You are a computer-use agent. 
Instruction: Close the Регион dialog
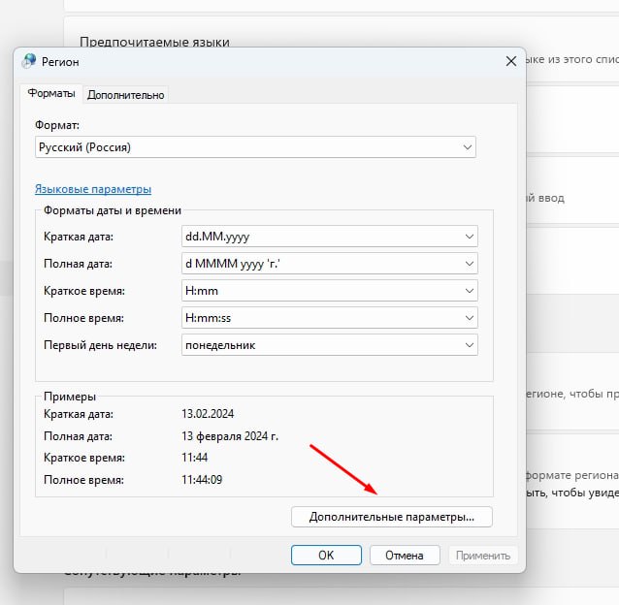511,61
